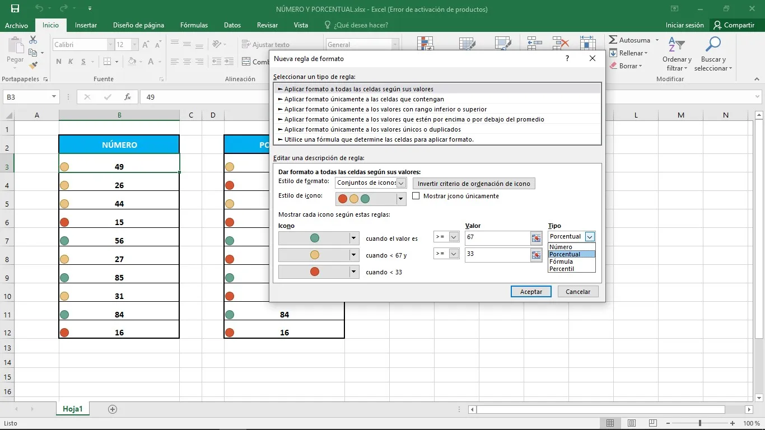The width and height of the screenshot is (765, 430).
Task: Click the Borrar eraser icon
Action: tap(613, 66)
